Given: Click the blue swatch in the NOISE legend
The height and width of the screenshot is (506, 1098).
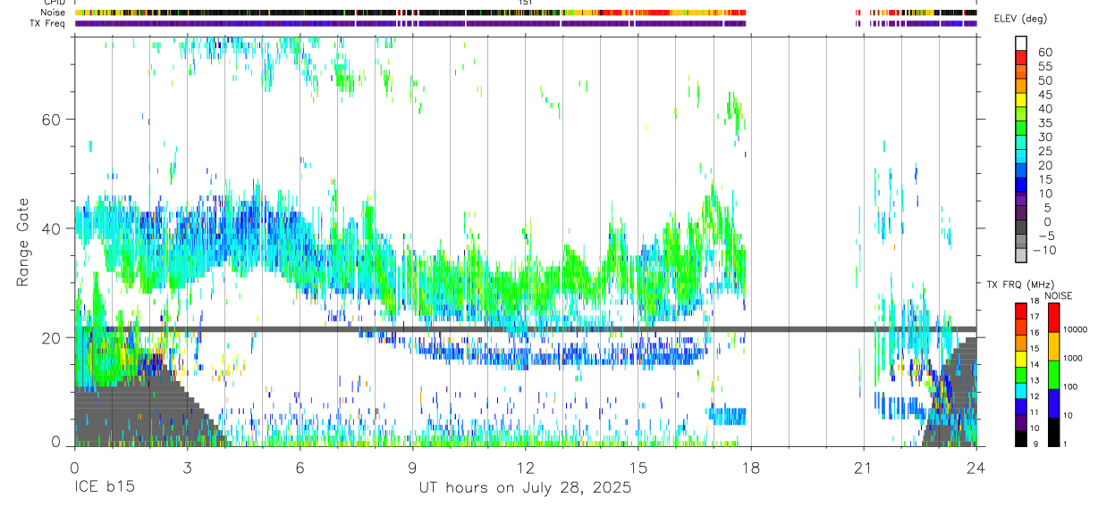Looking at the screenshot, I should [1054, 403].
